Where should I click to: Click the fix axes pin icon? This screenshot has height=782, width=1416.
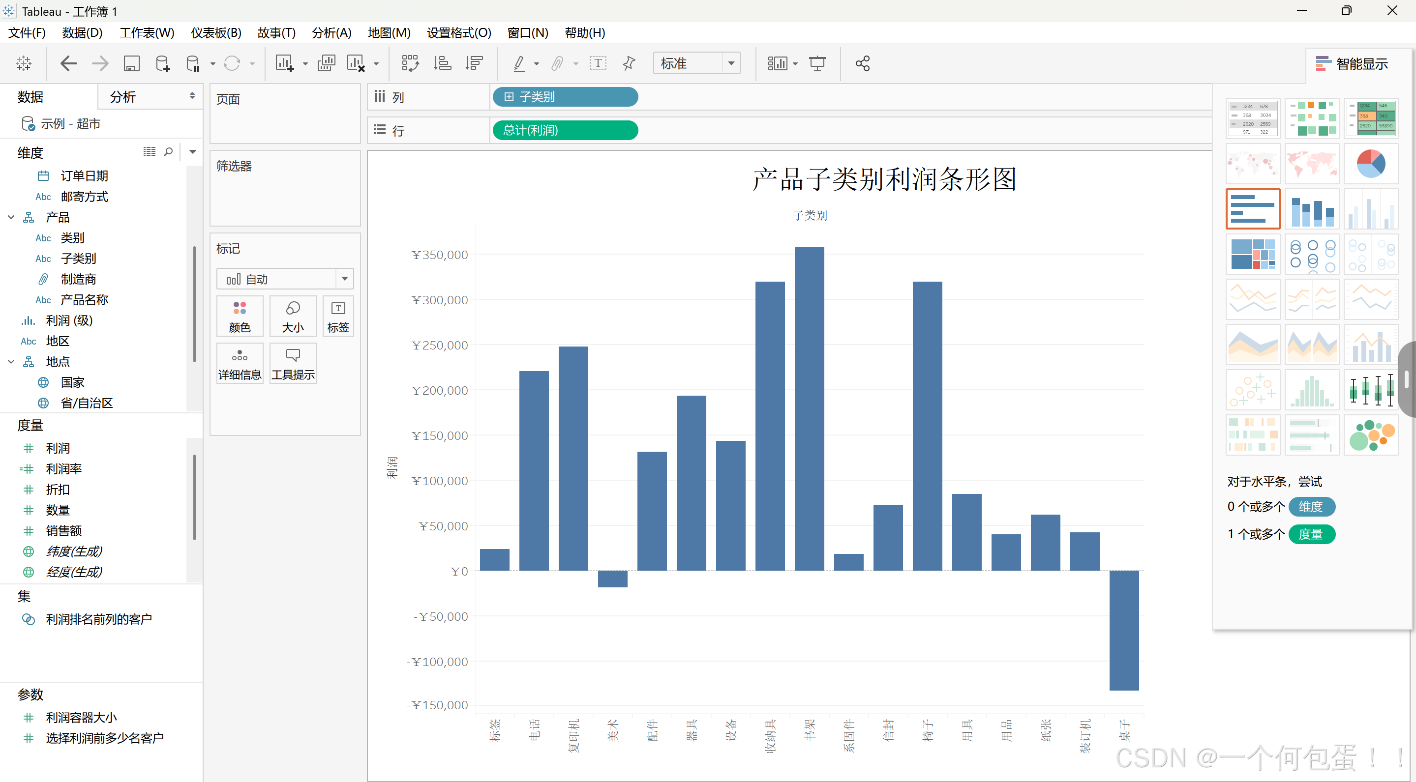point(629,64)
